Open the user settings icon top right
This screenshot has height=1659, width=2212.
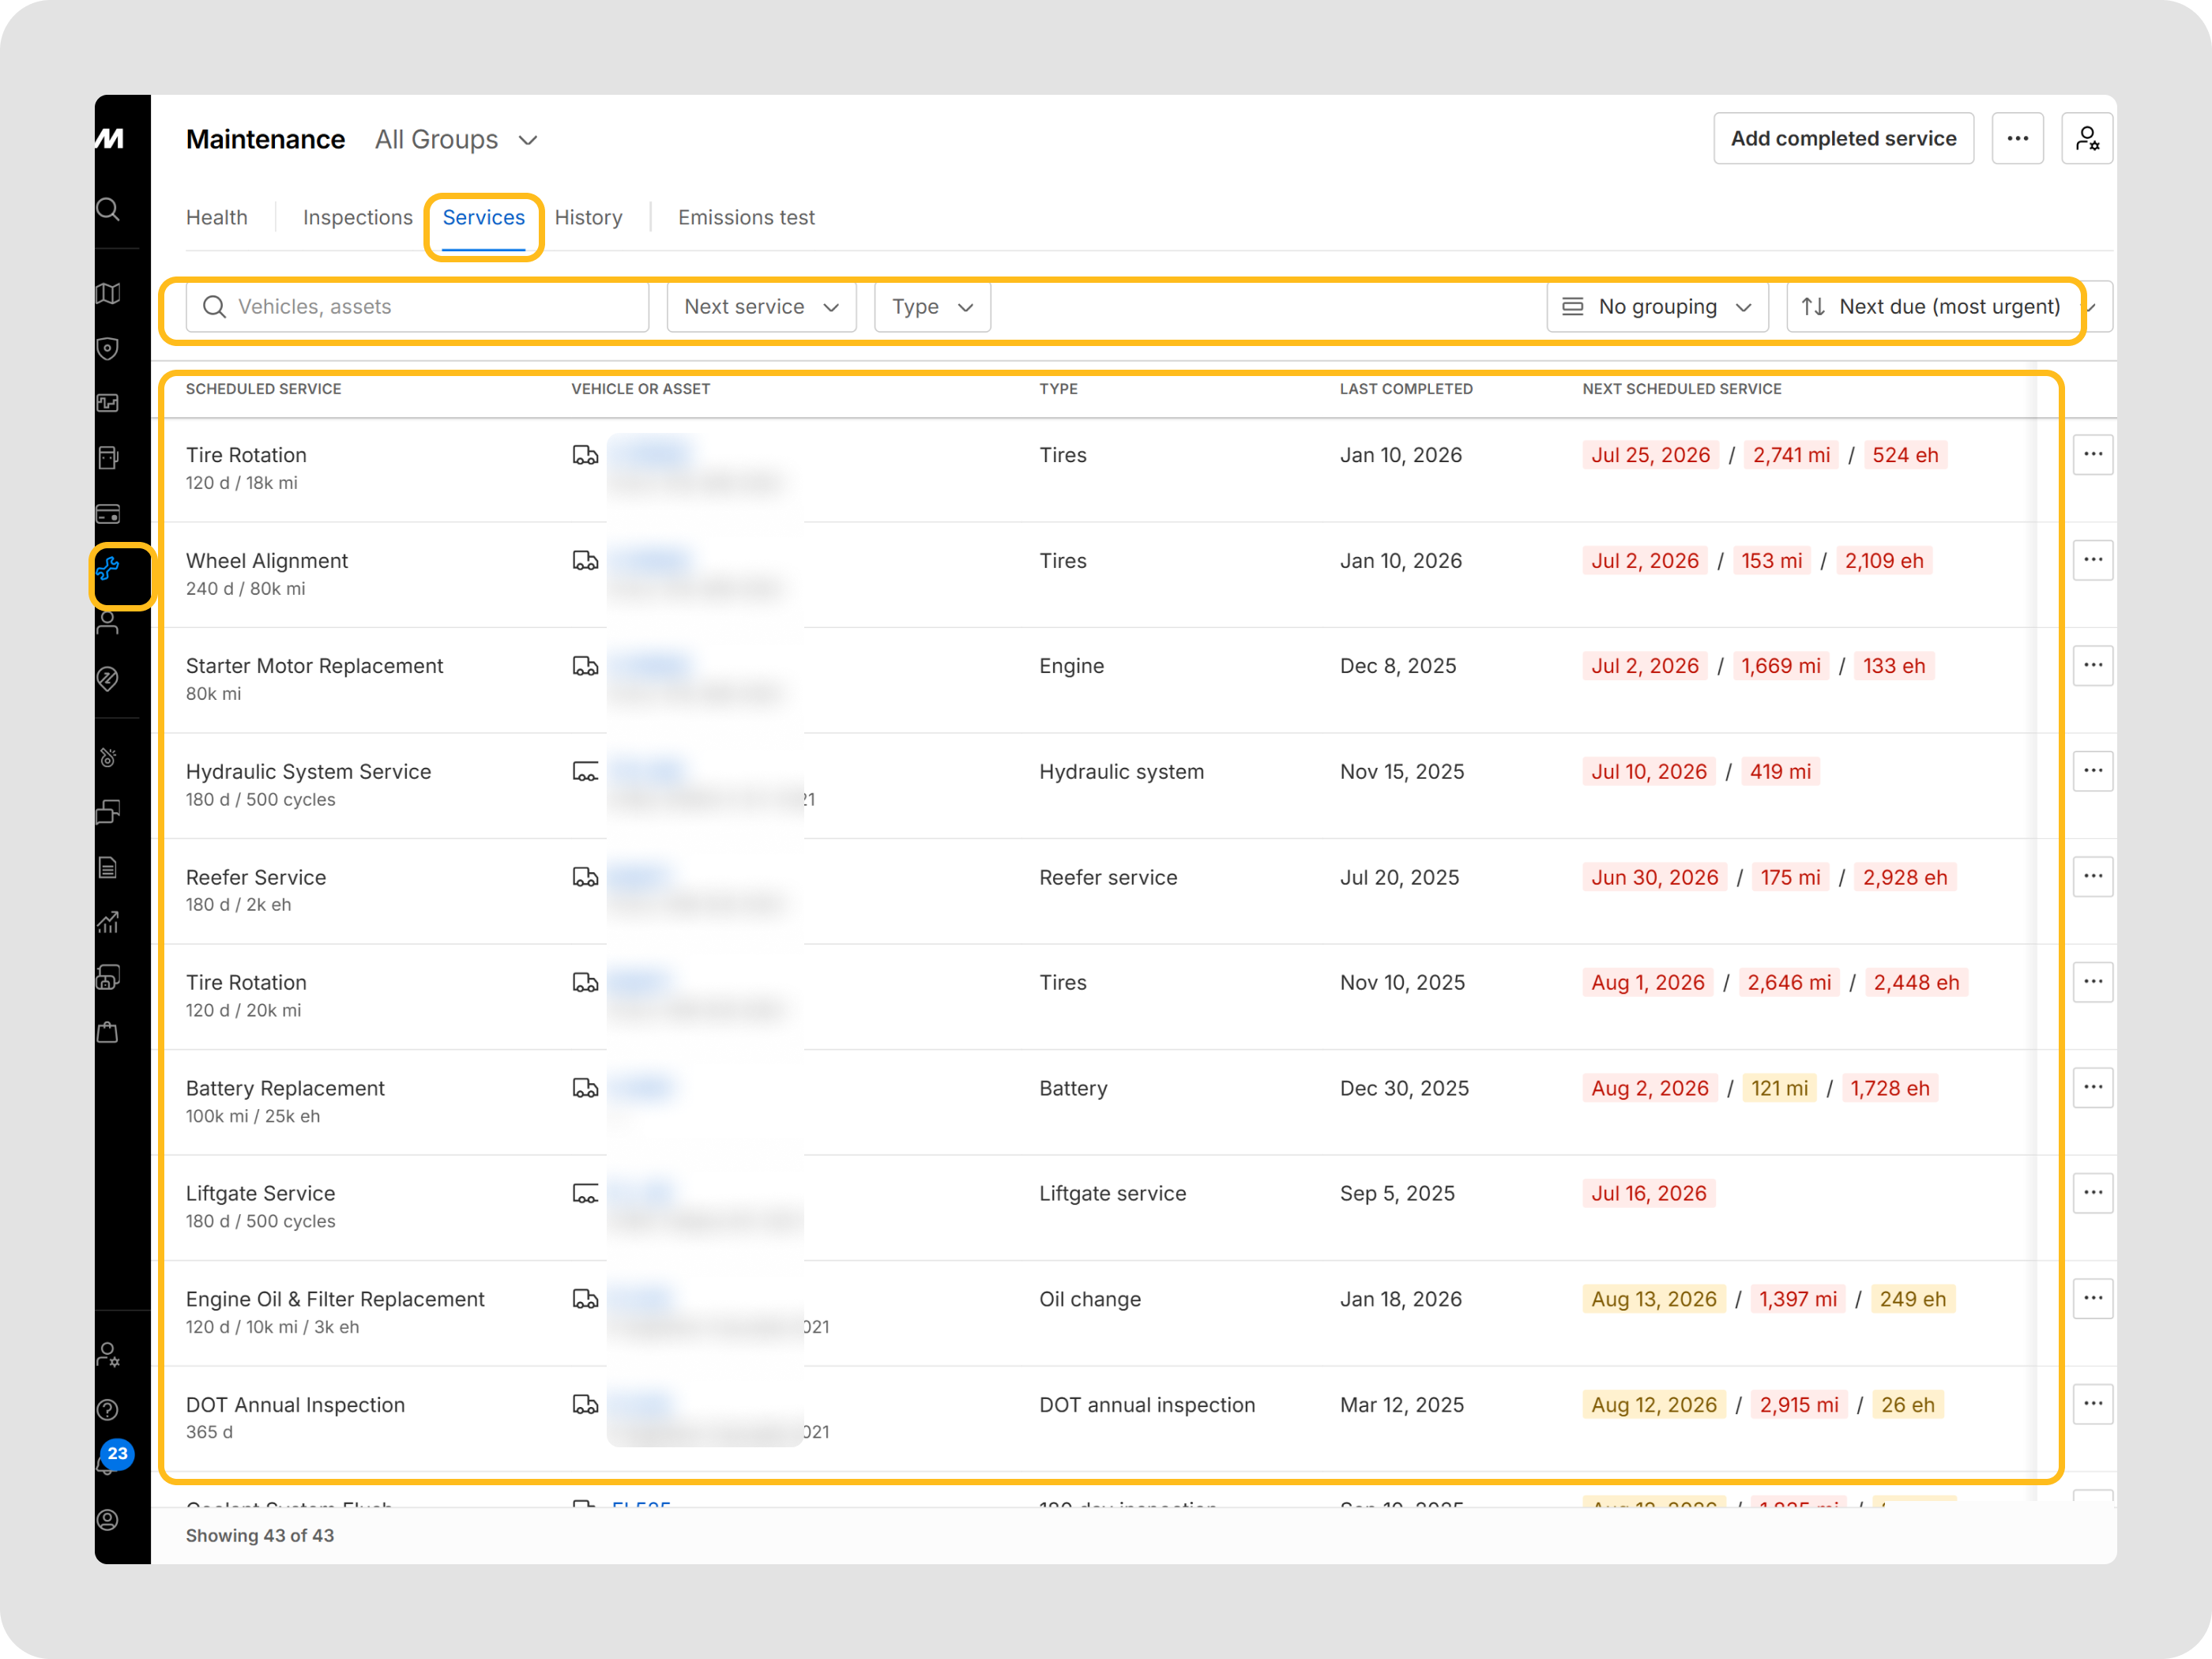[x=2087, y=138]
